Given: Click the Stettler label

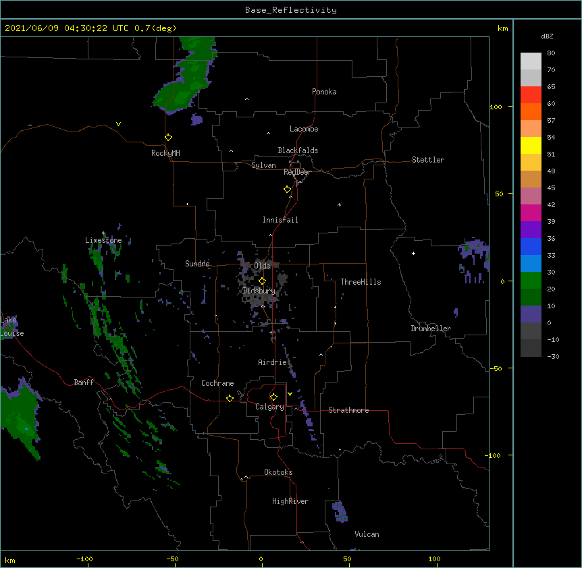Looking at the screenshot, I should click(x=428, y=160).
